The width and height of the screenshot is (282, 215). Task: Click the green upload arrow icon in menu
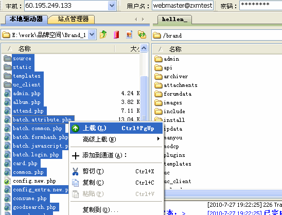tap(75, 129)
